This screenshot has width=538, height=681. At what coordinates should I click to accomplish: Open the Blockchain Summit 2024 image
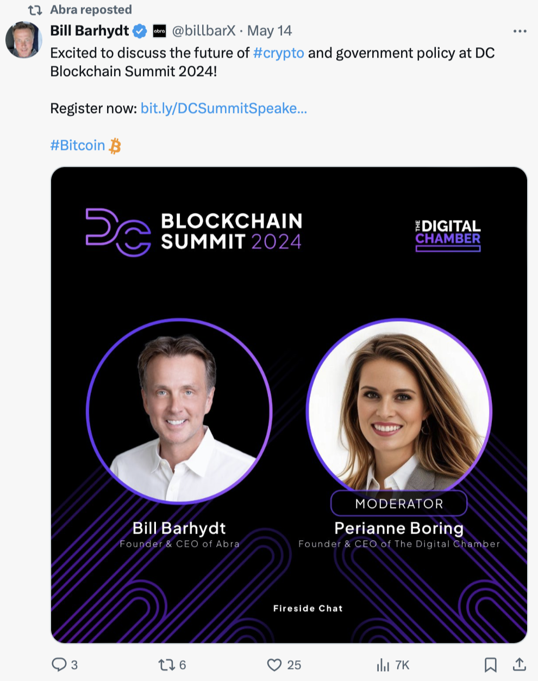pos(289,405)
